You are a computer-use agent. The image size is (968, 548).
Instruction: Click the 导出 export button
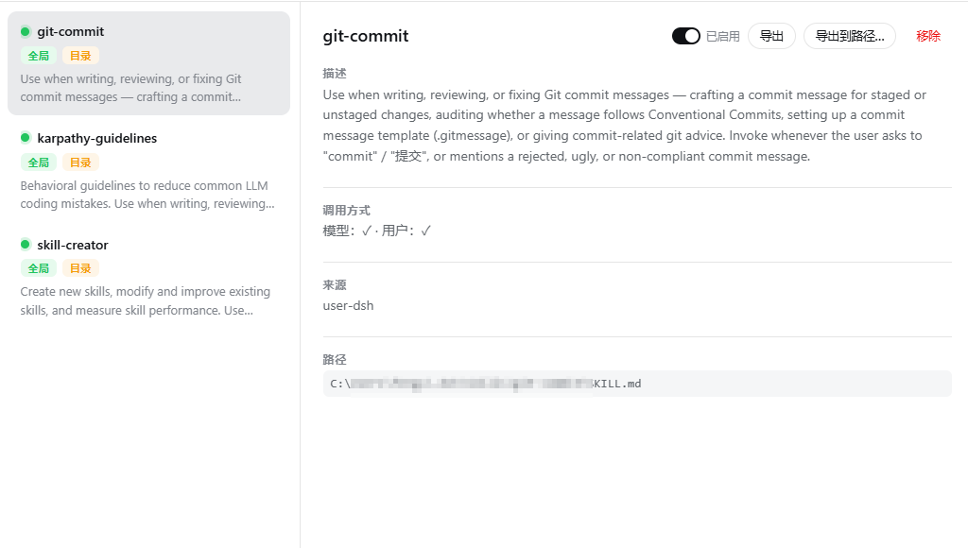(x=771, y=37)
